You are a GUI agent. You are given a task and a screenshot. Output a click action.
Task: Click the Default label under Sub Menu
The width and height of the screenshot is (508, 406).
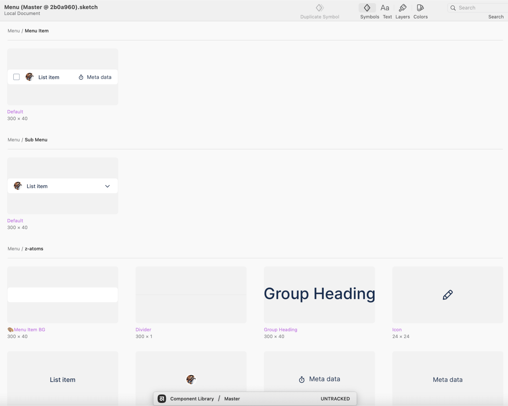(x=15, y=220)
